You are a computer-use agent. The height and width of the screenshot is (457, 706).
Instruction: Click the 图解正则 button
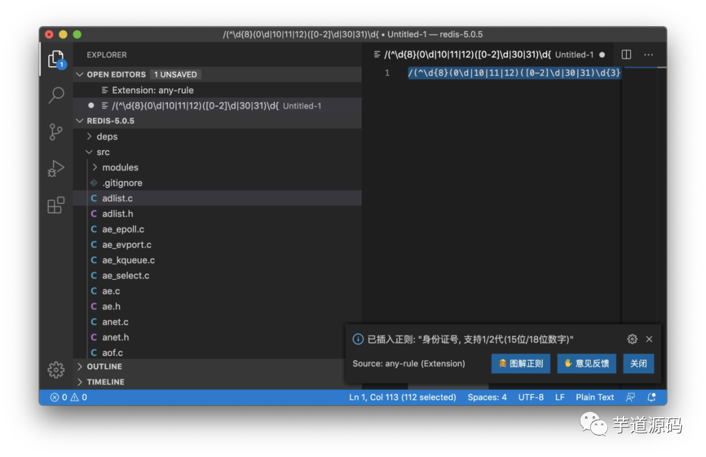[x=521, y=364]
